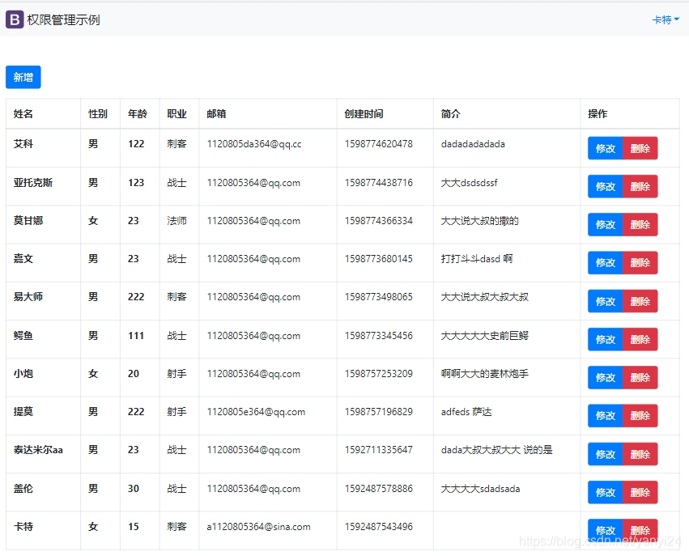
Task: Click the age value 30
Action: [133, 488]
